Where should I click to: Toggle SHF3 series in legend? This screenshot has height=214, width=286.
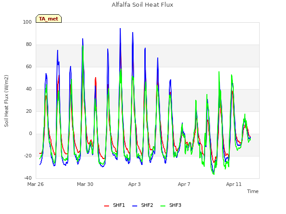pos(171,205)
